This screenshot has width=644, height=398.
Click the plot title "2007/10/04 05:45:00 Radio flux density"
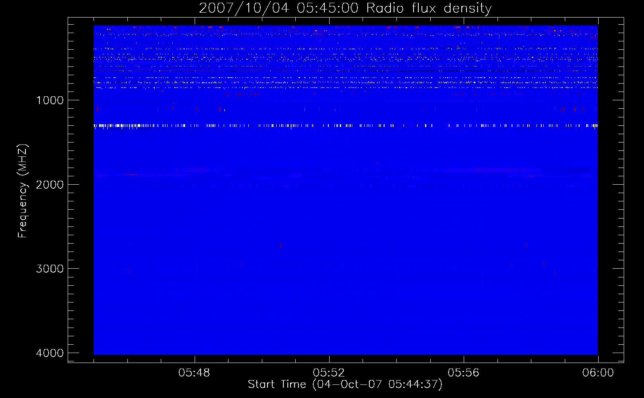tap(345, 8)
